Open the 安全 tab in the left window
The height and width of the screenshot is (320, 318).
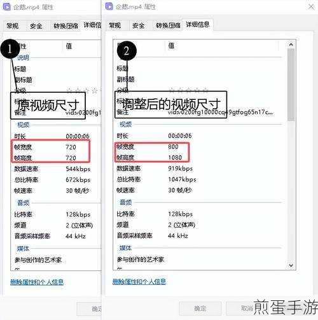click(x=36, y=26)
